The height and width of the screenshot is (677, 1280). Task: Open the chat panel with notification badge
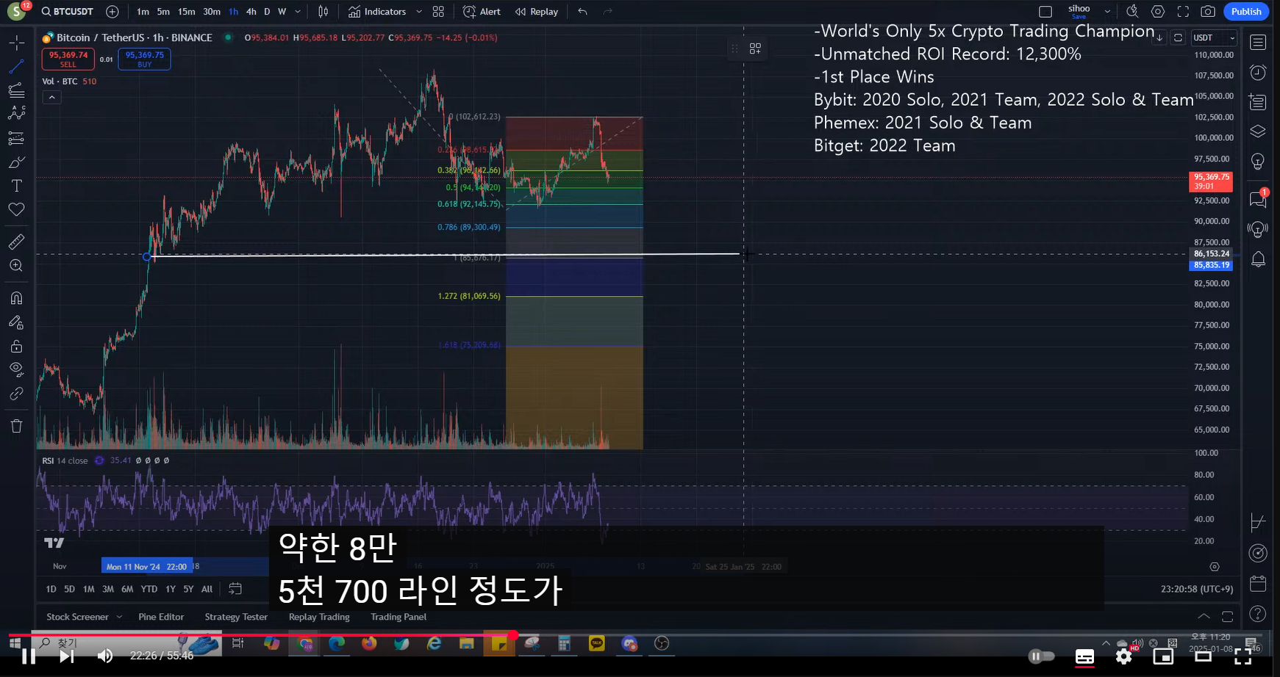click(x=1258, y=199)
